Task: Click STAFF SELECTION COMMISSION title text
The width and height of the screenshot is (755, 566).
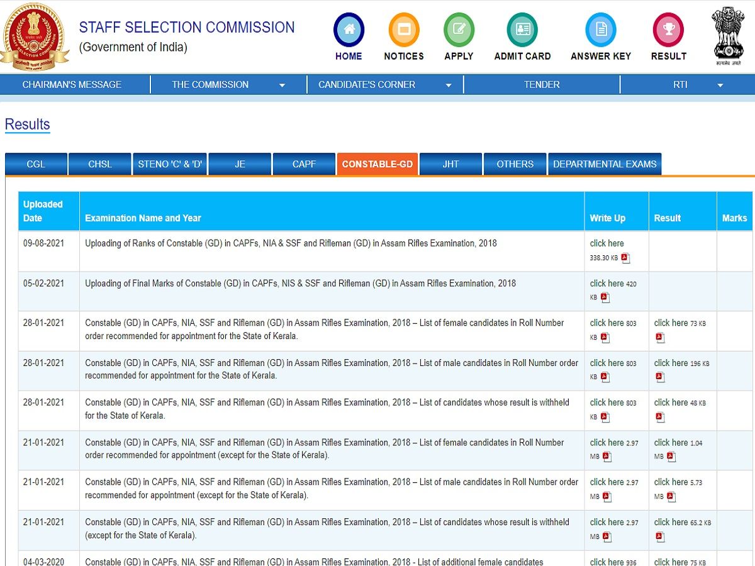Action: pyautogui.click(x=187, y=28)
